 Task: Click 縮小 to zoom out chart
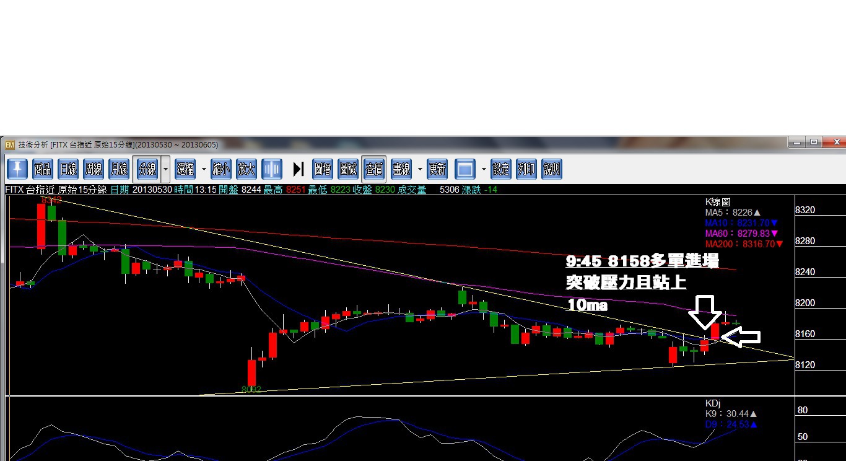(x=221, y=169)
